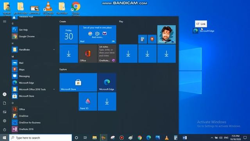The image size is (250, 141).
Task: Select the Explore group heading
Action: click(x=63, y=69)
